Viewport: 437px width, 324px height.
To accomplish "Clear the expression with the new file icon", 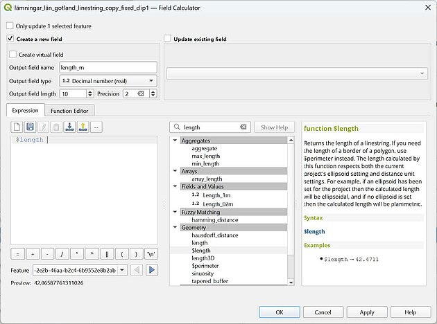I will pos(17,127).
